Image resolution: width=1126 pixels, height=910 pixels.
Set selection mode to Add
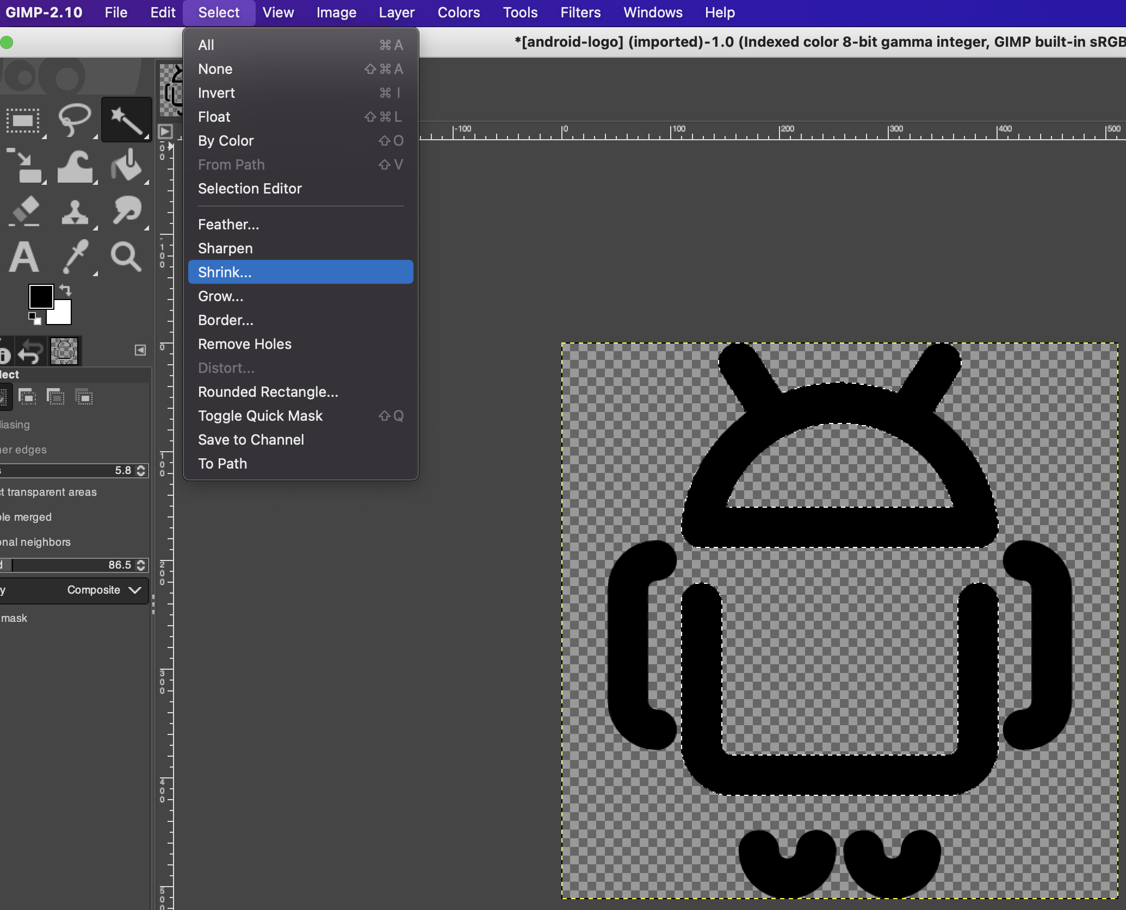pyautogui.click(x=27, y=397)
